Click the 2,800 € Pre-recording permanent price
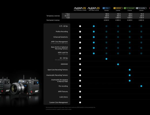 [141, 20]
